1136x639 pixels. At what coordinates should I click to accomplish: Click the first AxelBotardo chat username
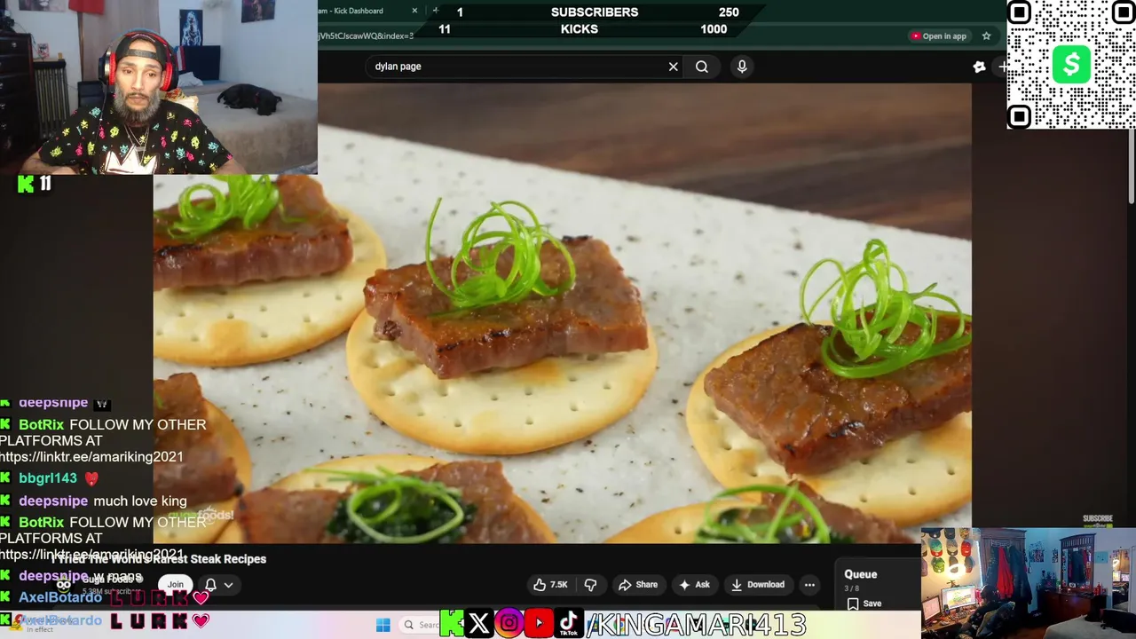(x=60, y=597)
